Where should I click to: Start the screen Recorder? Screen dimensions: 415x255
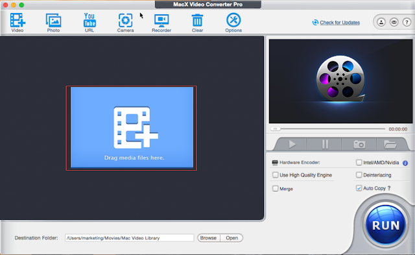click(x=161, y=23)
